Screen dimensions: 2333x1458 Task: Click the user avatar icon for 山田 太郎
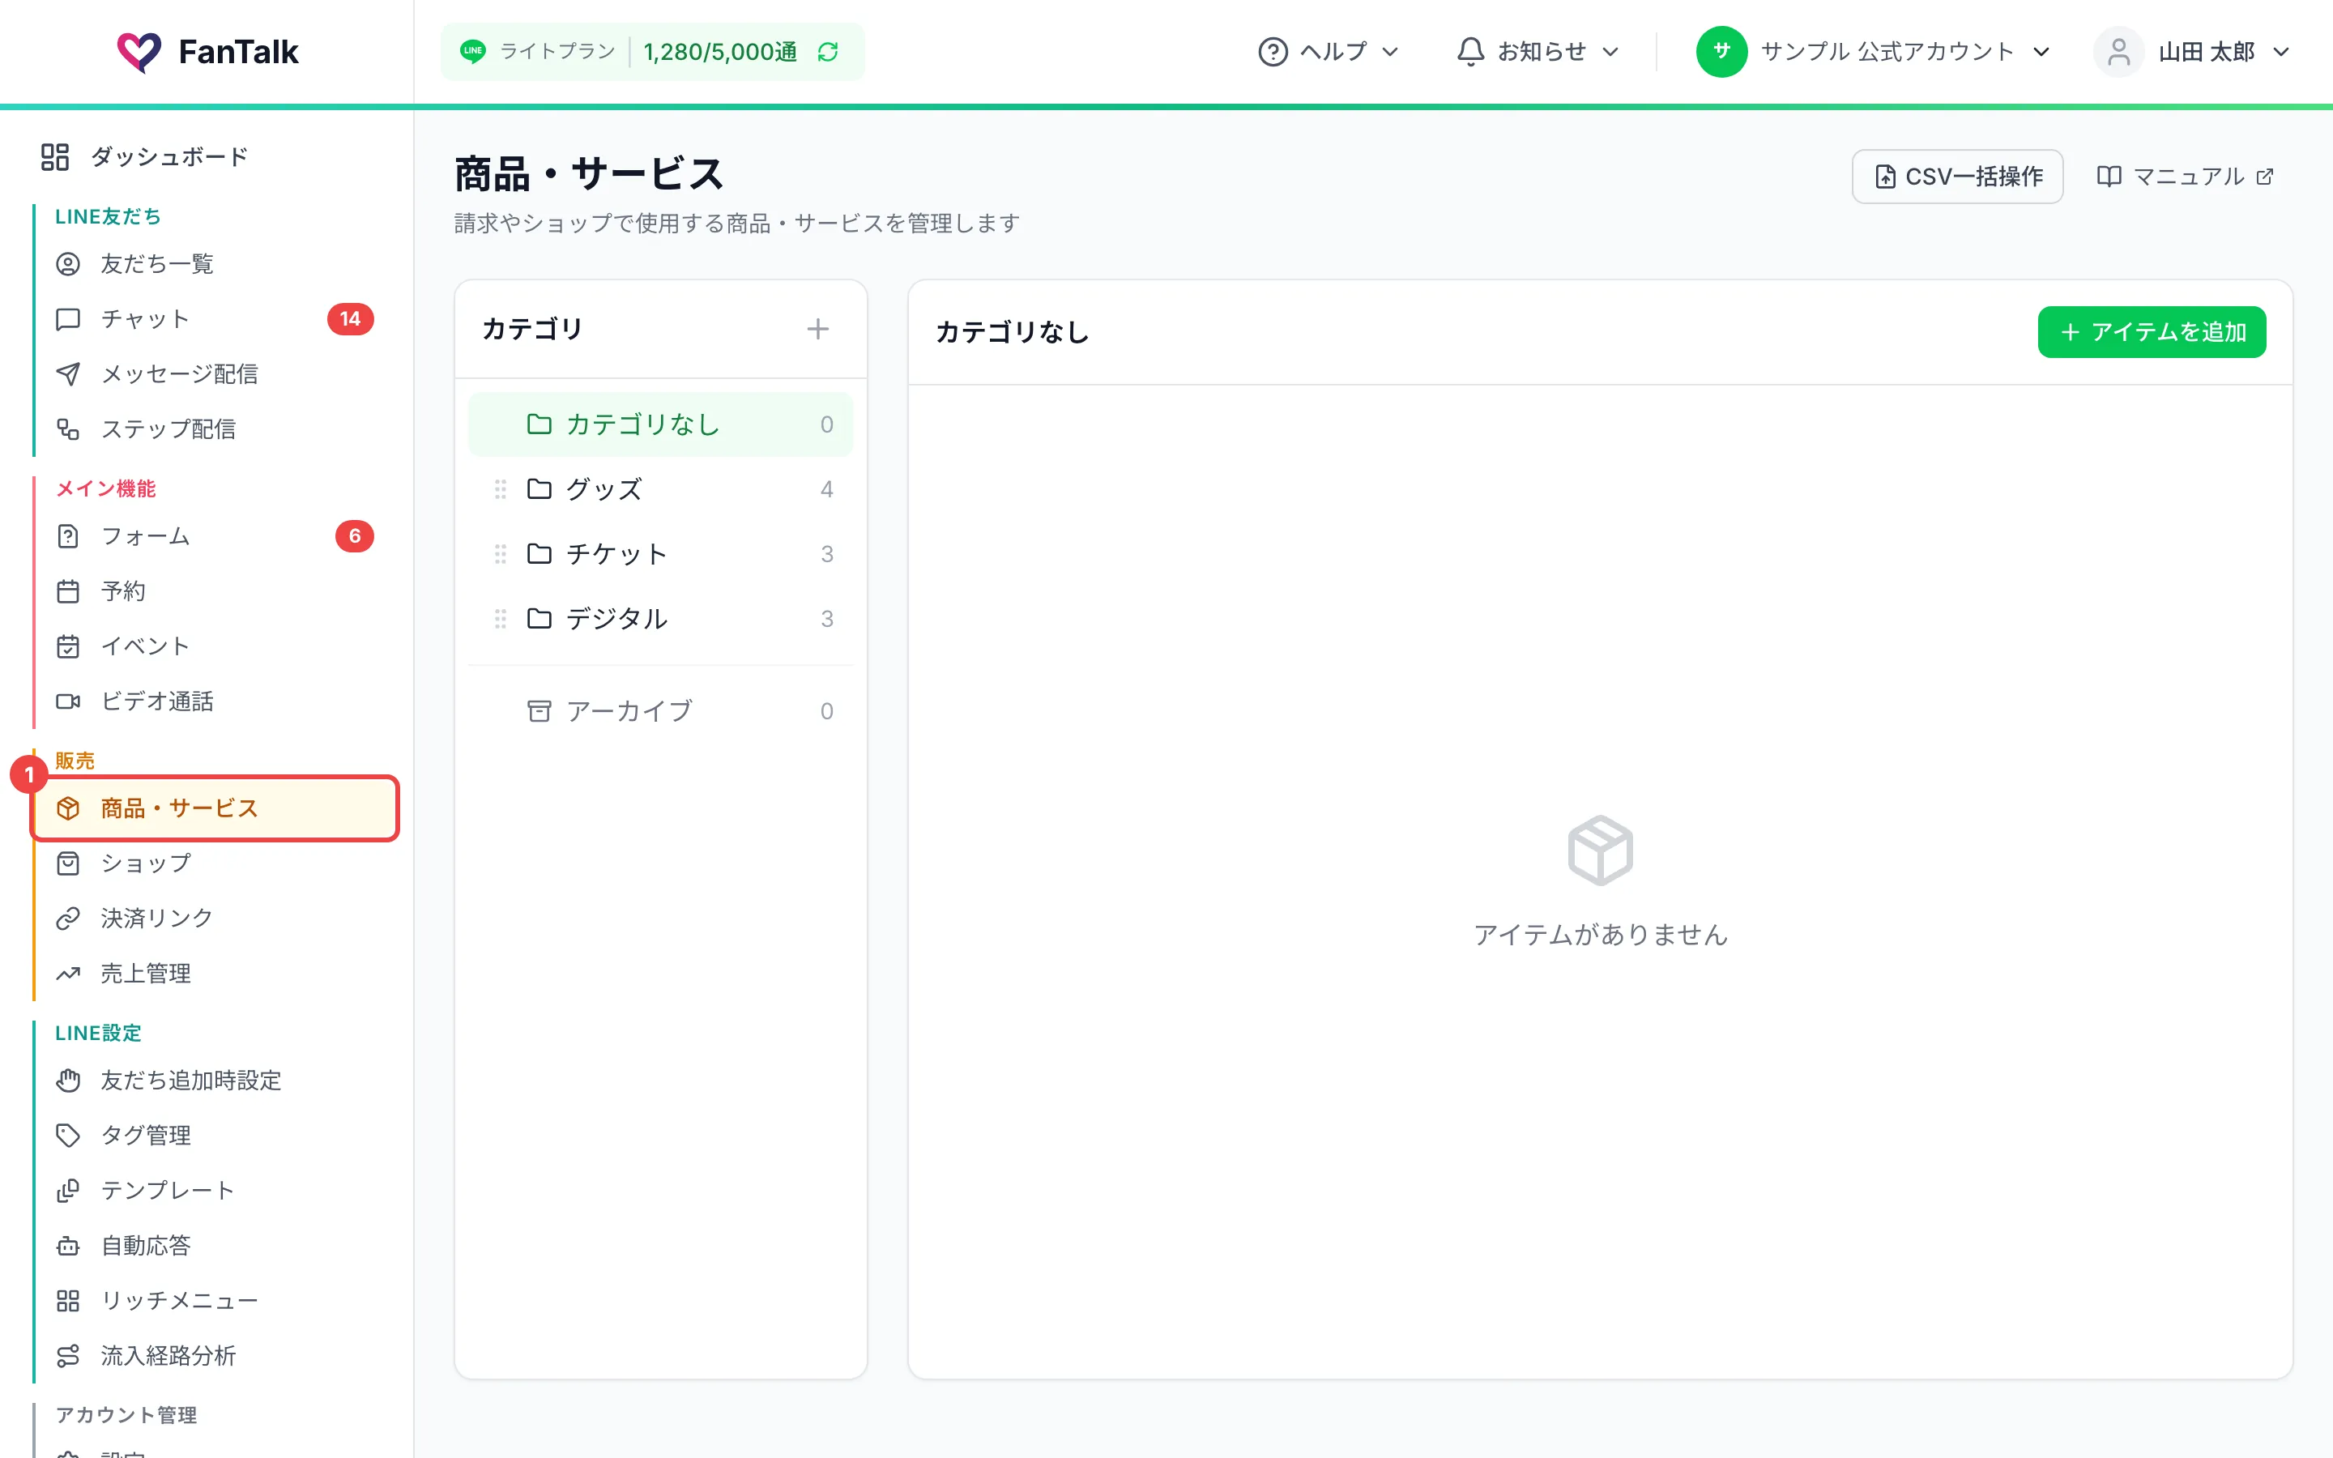(2118, 52)
